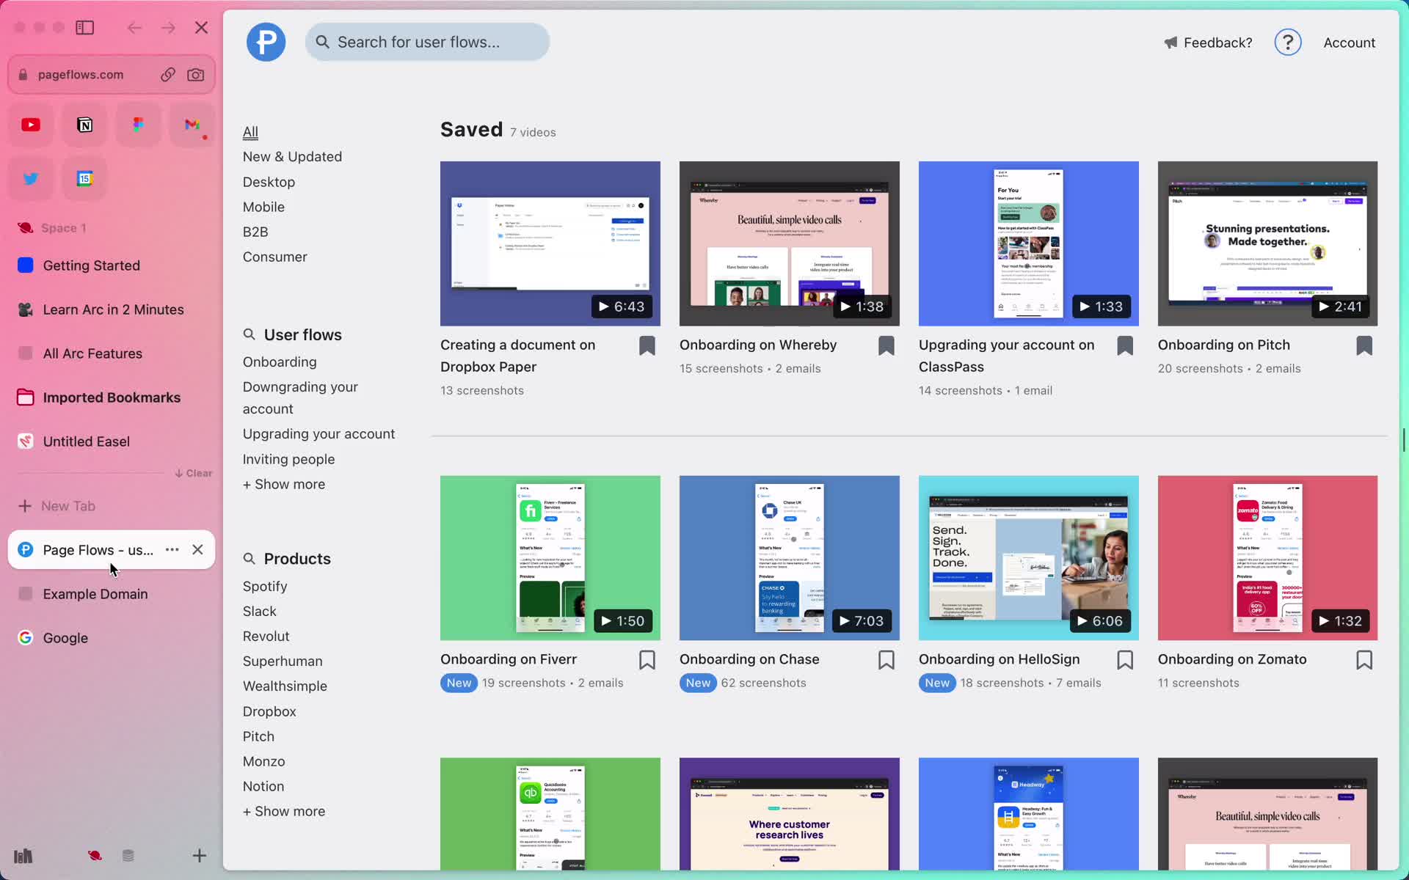Open the pinned Gmail favorite

tap(192, 125)
